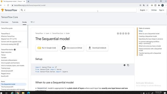Close the Sequential model browser tab
This screenshot has height=94, width=167.
(x=24, y=1)
